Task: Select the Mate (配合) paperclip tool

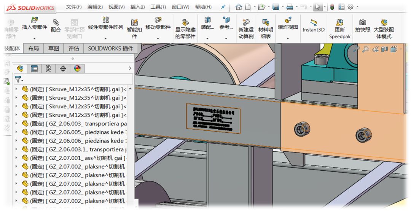Action: (x=56, y=22)
